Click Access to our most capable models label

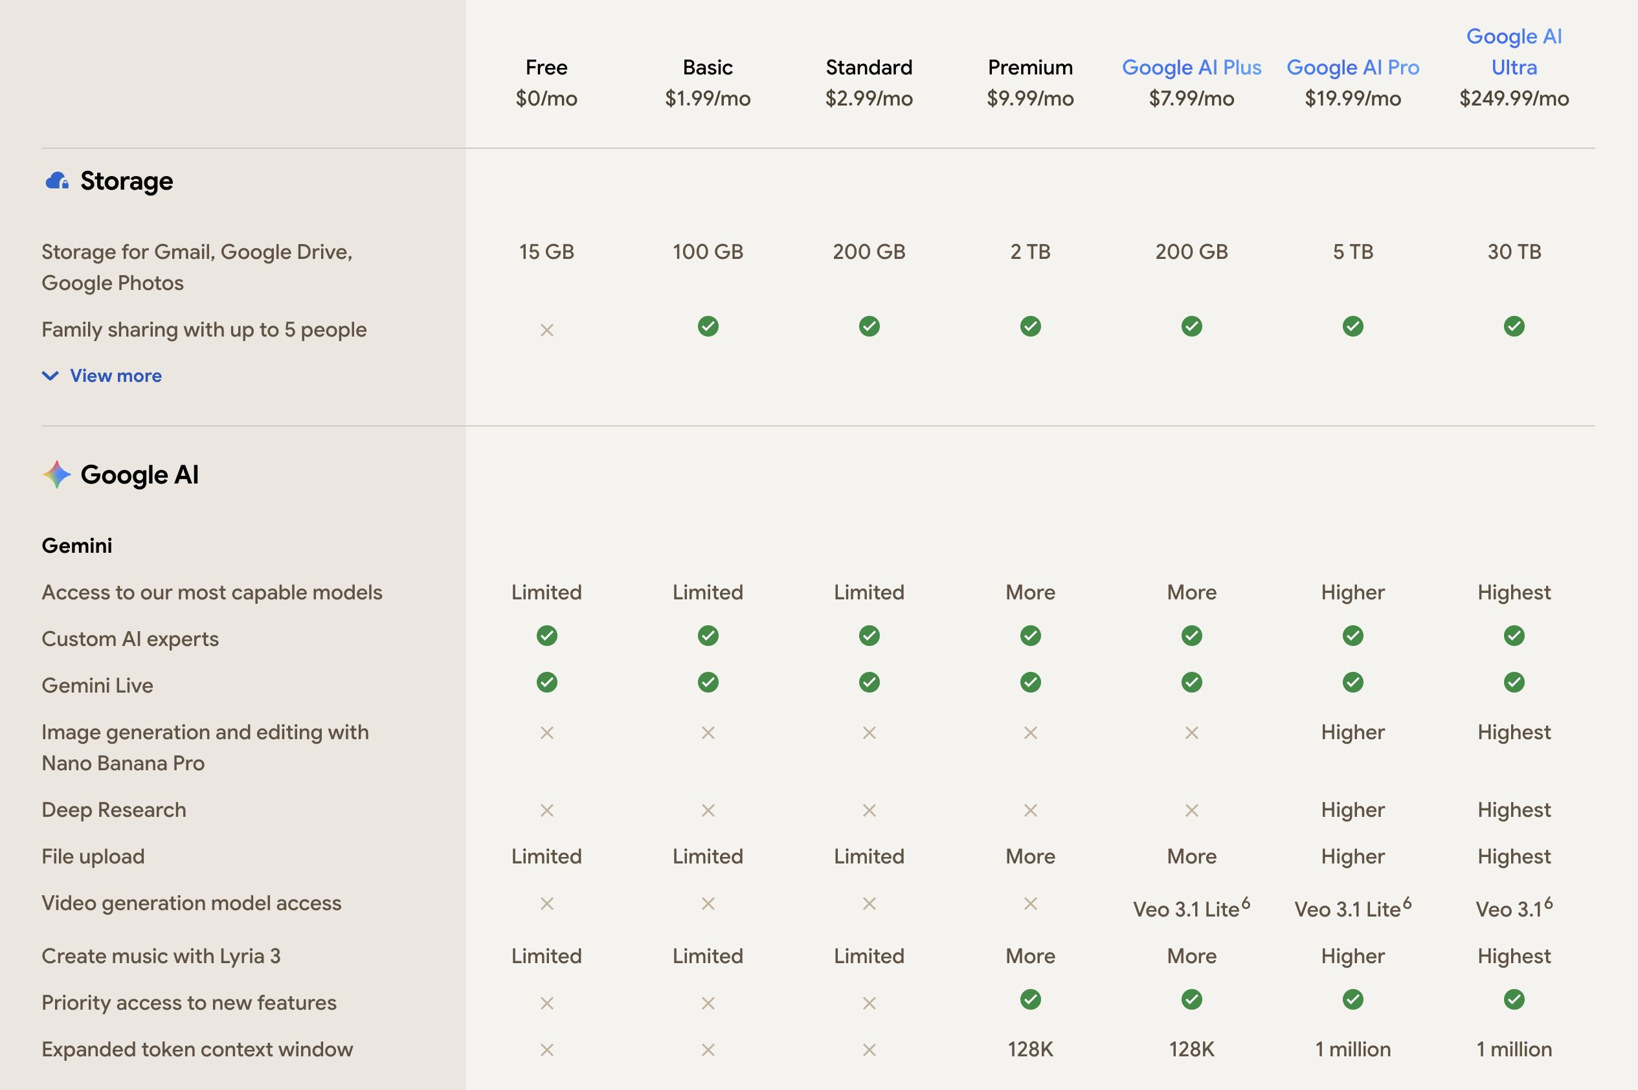[x=212, y=592]
